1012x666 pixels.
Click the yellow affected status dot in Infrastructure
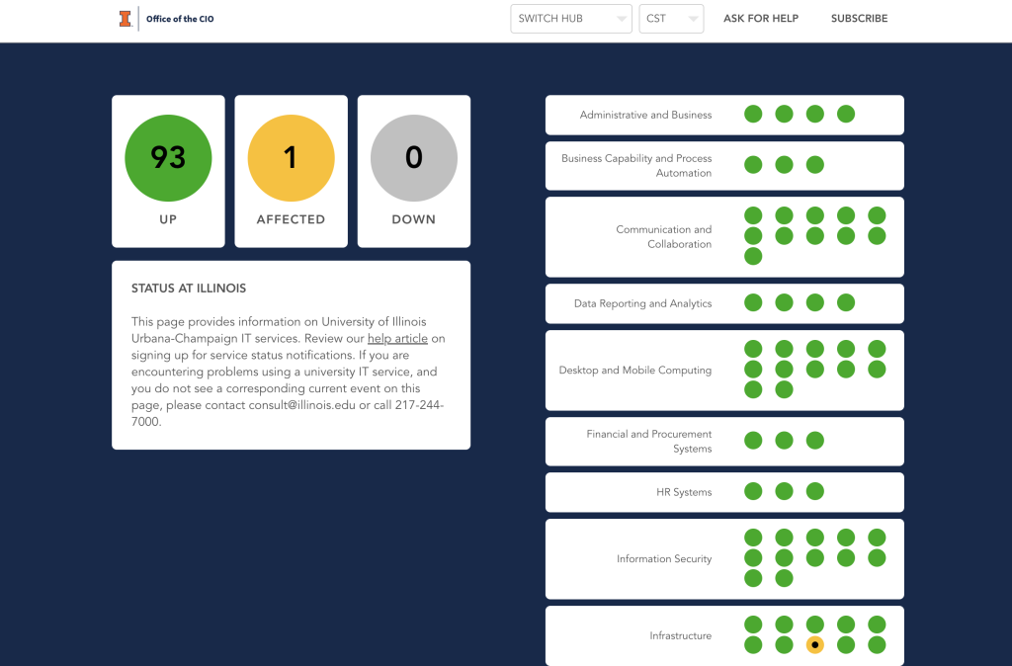click(814, 645)
